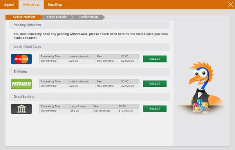Click Direct Banking 'Fee:' label

pyautogui.click(x=96, y=106)
